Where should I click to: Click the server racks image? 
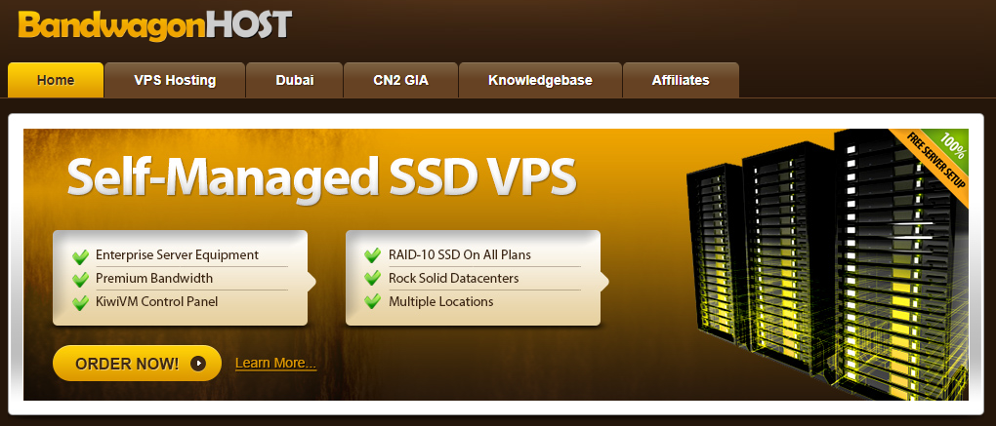click(x=827, y=265)
